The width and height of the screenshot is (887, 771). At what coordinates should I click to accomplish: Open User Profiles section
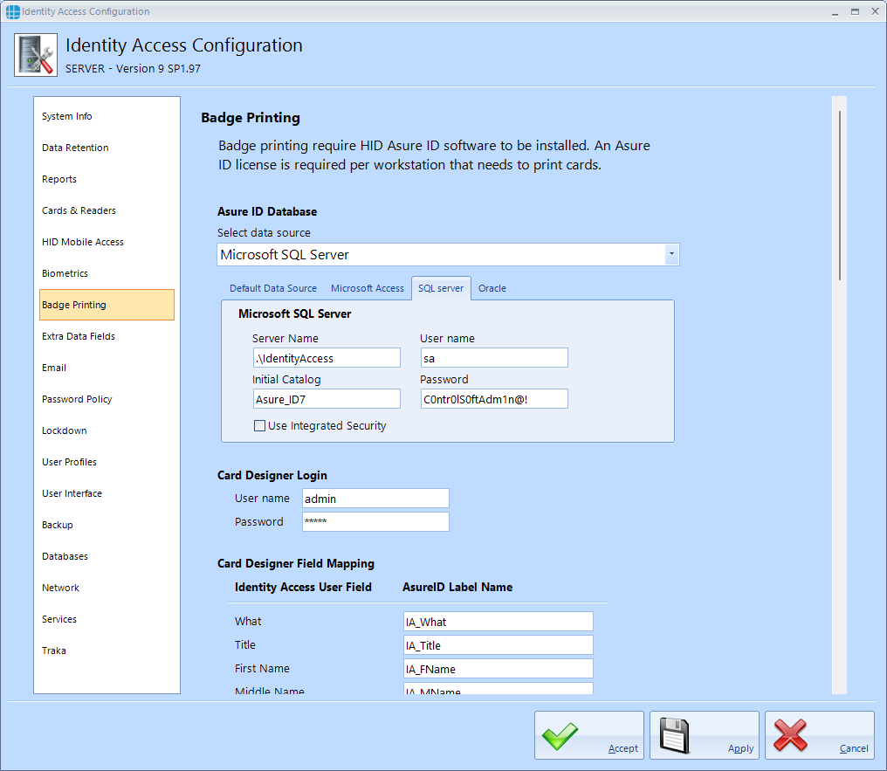[107, 462]
